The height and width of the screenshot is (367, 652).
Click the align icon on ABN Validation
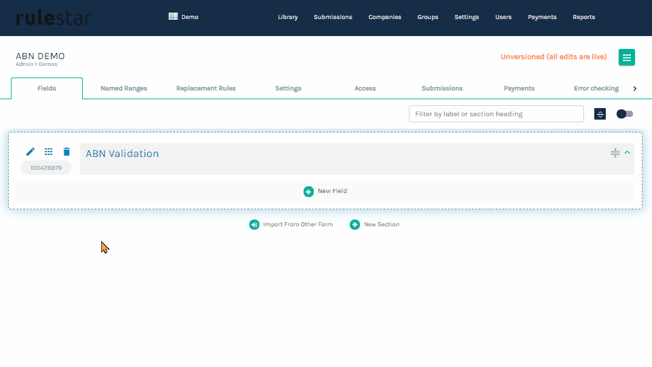[615, 153]
